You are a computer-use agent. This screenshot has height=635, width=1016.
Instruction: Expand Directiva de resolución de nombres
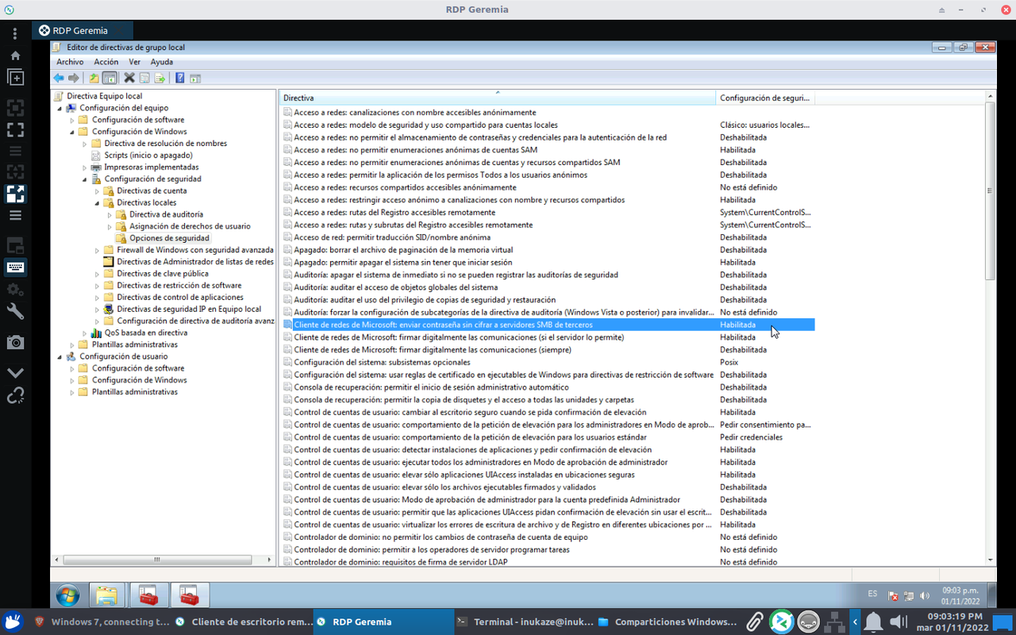[85, 144]
